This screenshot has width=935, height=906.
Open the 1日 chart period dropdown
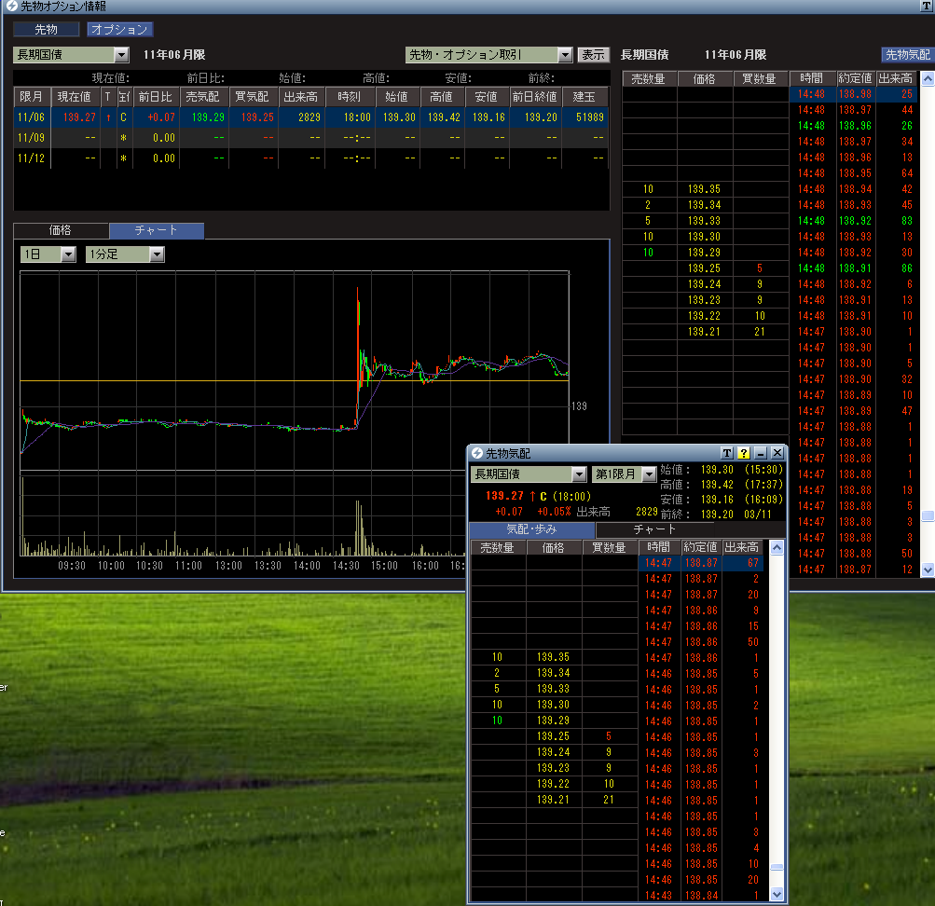(x=68, y=254)
